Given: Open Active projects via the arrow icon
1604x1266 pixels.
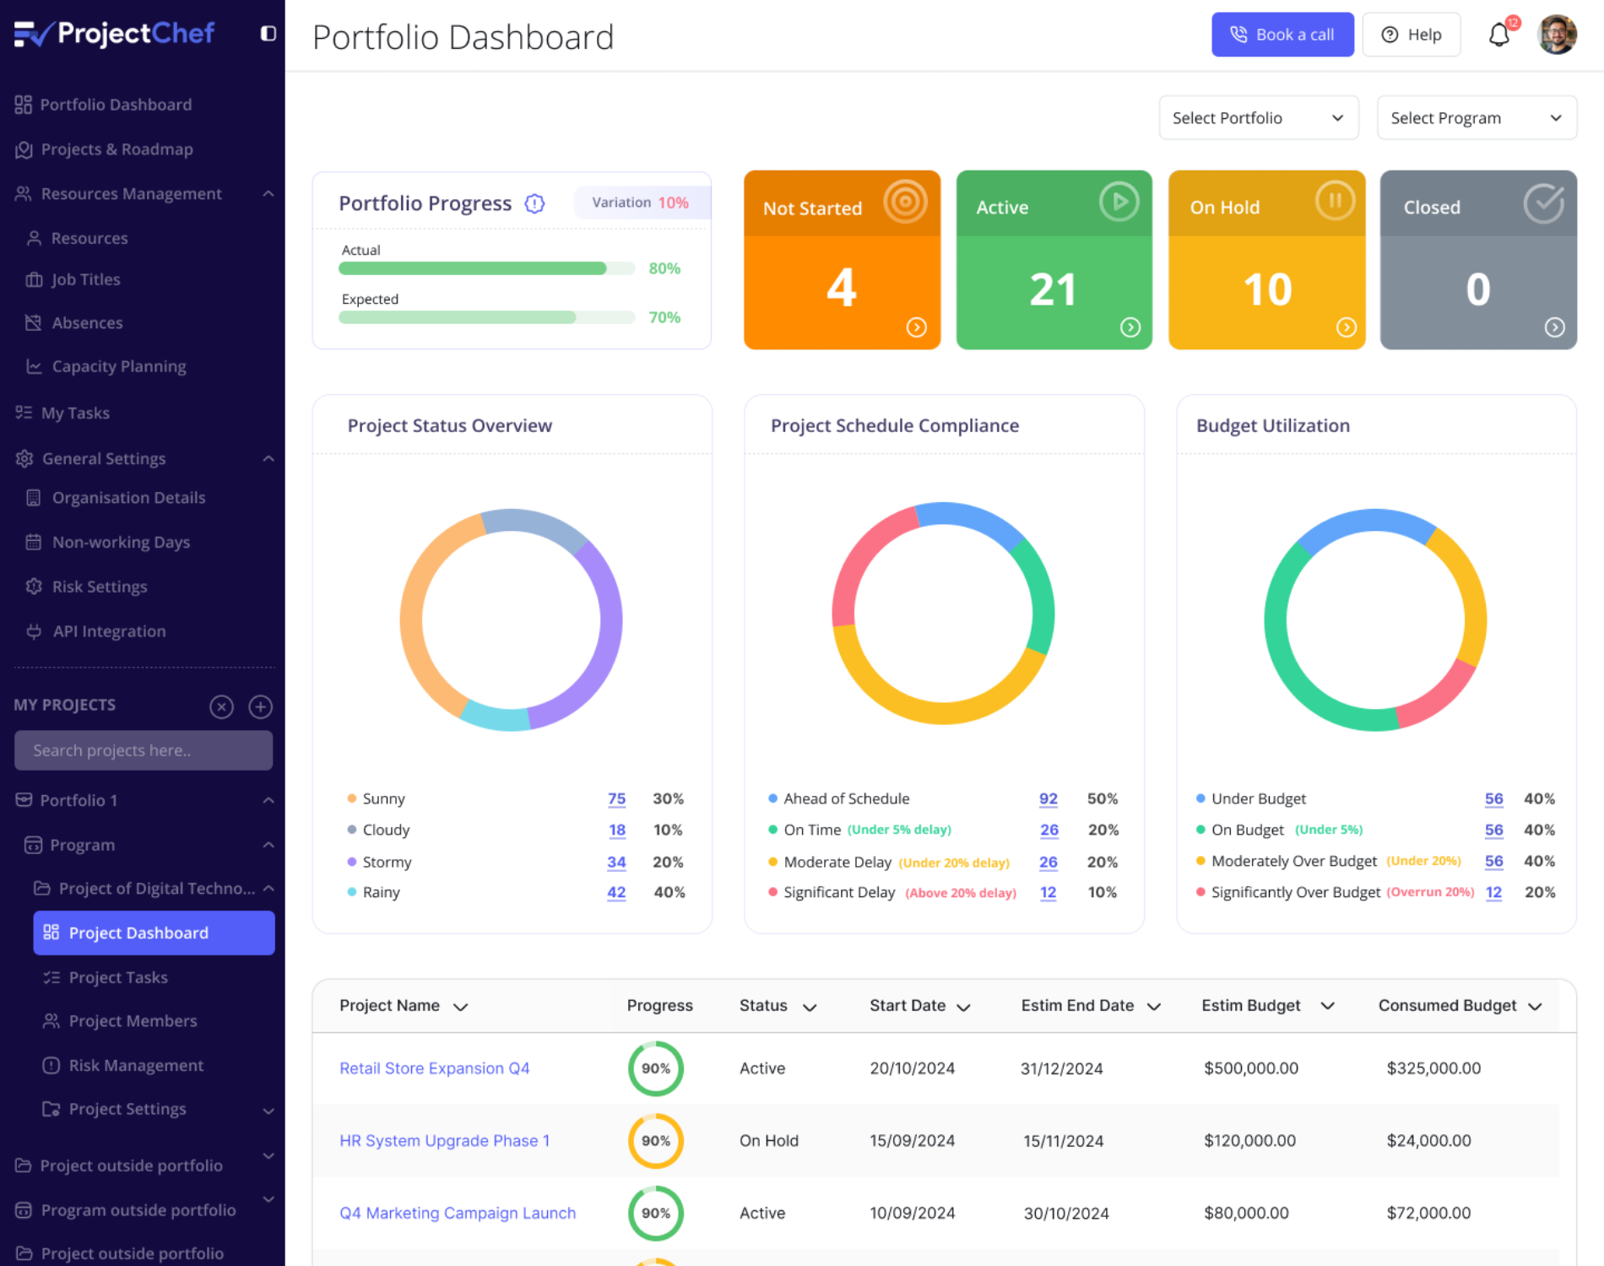Looking at the screenshot, I should 1130,327.
